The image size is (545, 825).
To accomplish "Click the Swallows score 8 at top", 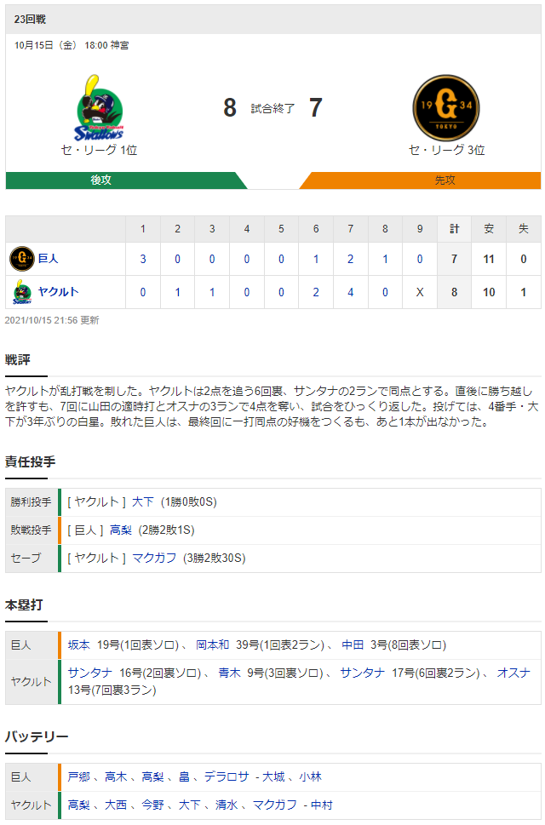I will (x=230, y=108).
